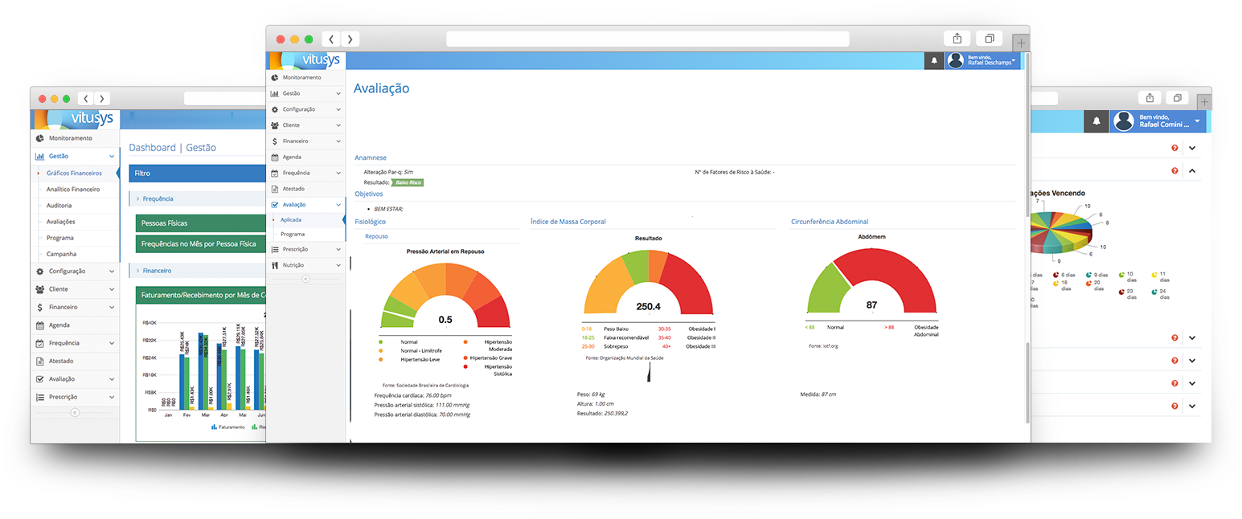The height and width of the screenshot is (519, 1242).
Task: Click Hipertensão Grave legend color dot
Action: pyautogui.click(x=465, y=358)
